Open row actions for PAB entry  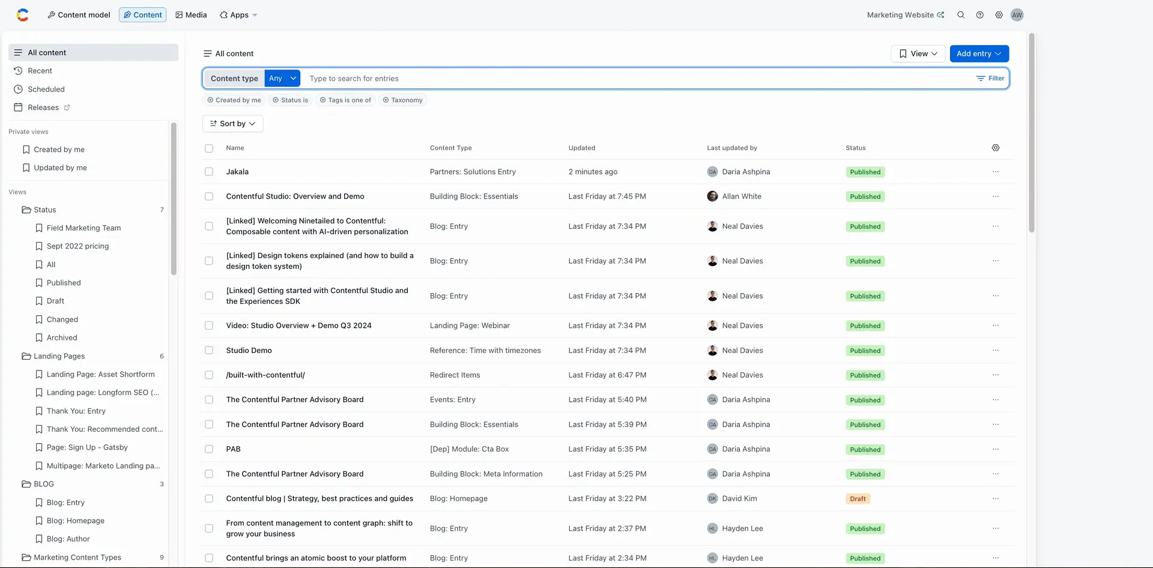coord(996,449)
